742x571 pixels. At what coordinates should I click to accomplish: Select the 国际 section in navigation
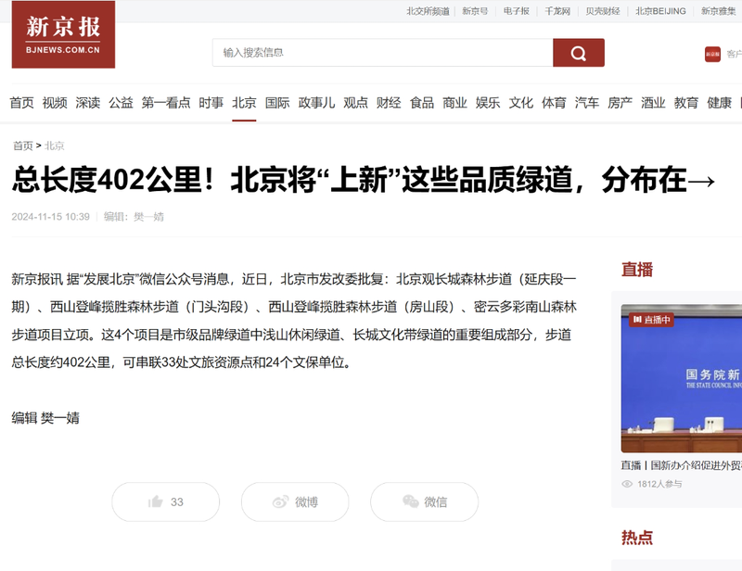[277, 103]
